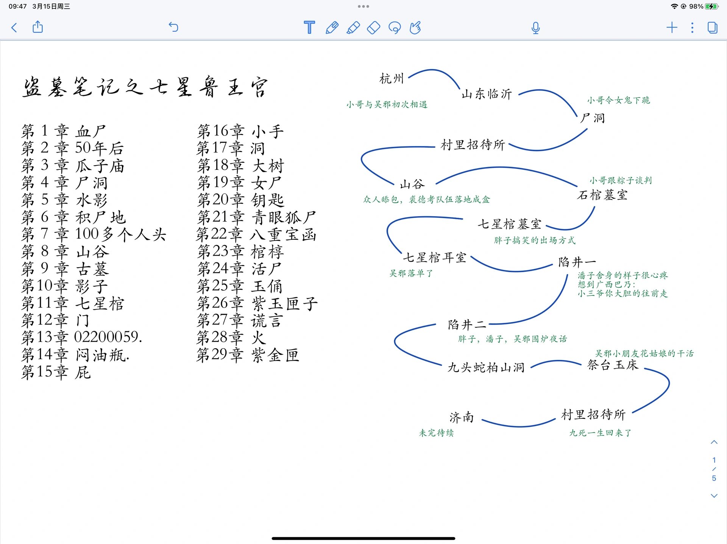
Task: Tap the green note 小三爷你大胆的往前走
Action: point(623,293)
